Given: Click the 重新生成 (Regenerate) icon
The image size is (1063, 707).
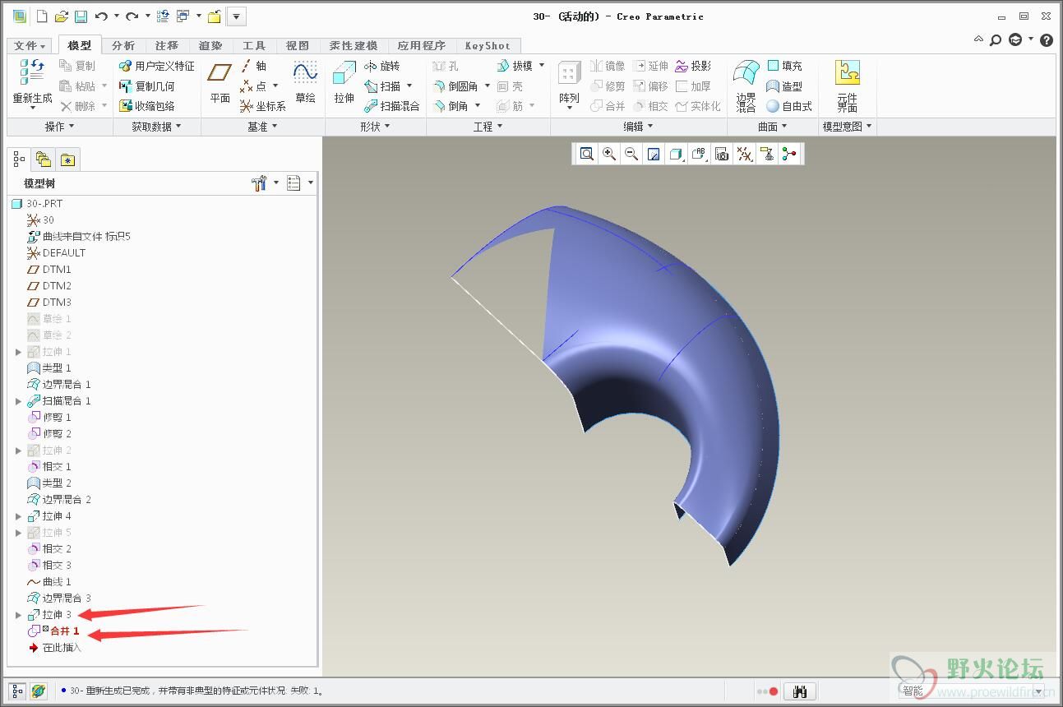Looking at the screenshot, I should 33,73.
